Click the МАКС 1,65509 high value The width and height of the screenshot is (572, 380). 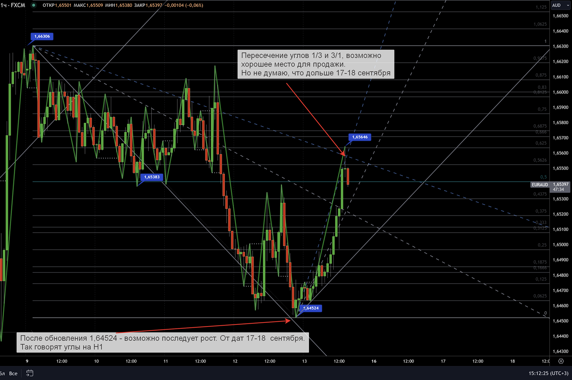88,5
